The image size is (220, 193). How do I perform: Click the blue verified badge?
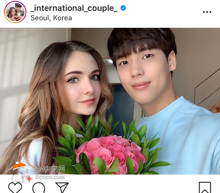(x=123, y=8)
